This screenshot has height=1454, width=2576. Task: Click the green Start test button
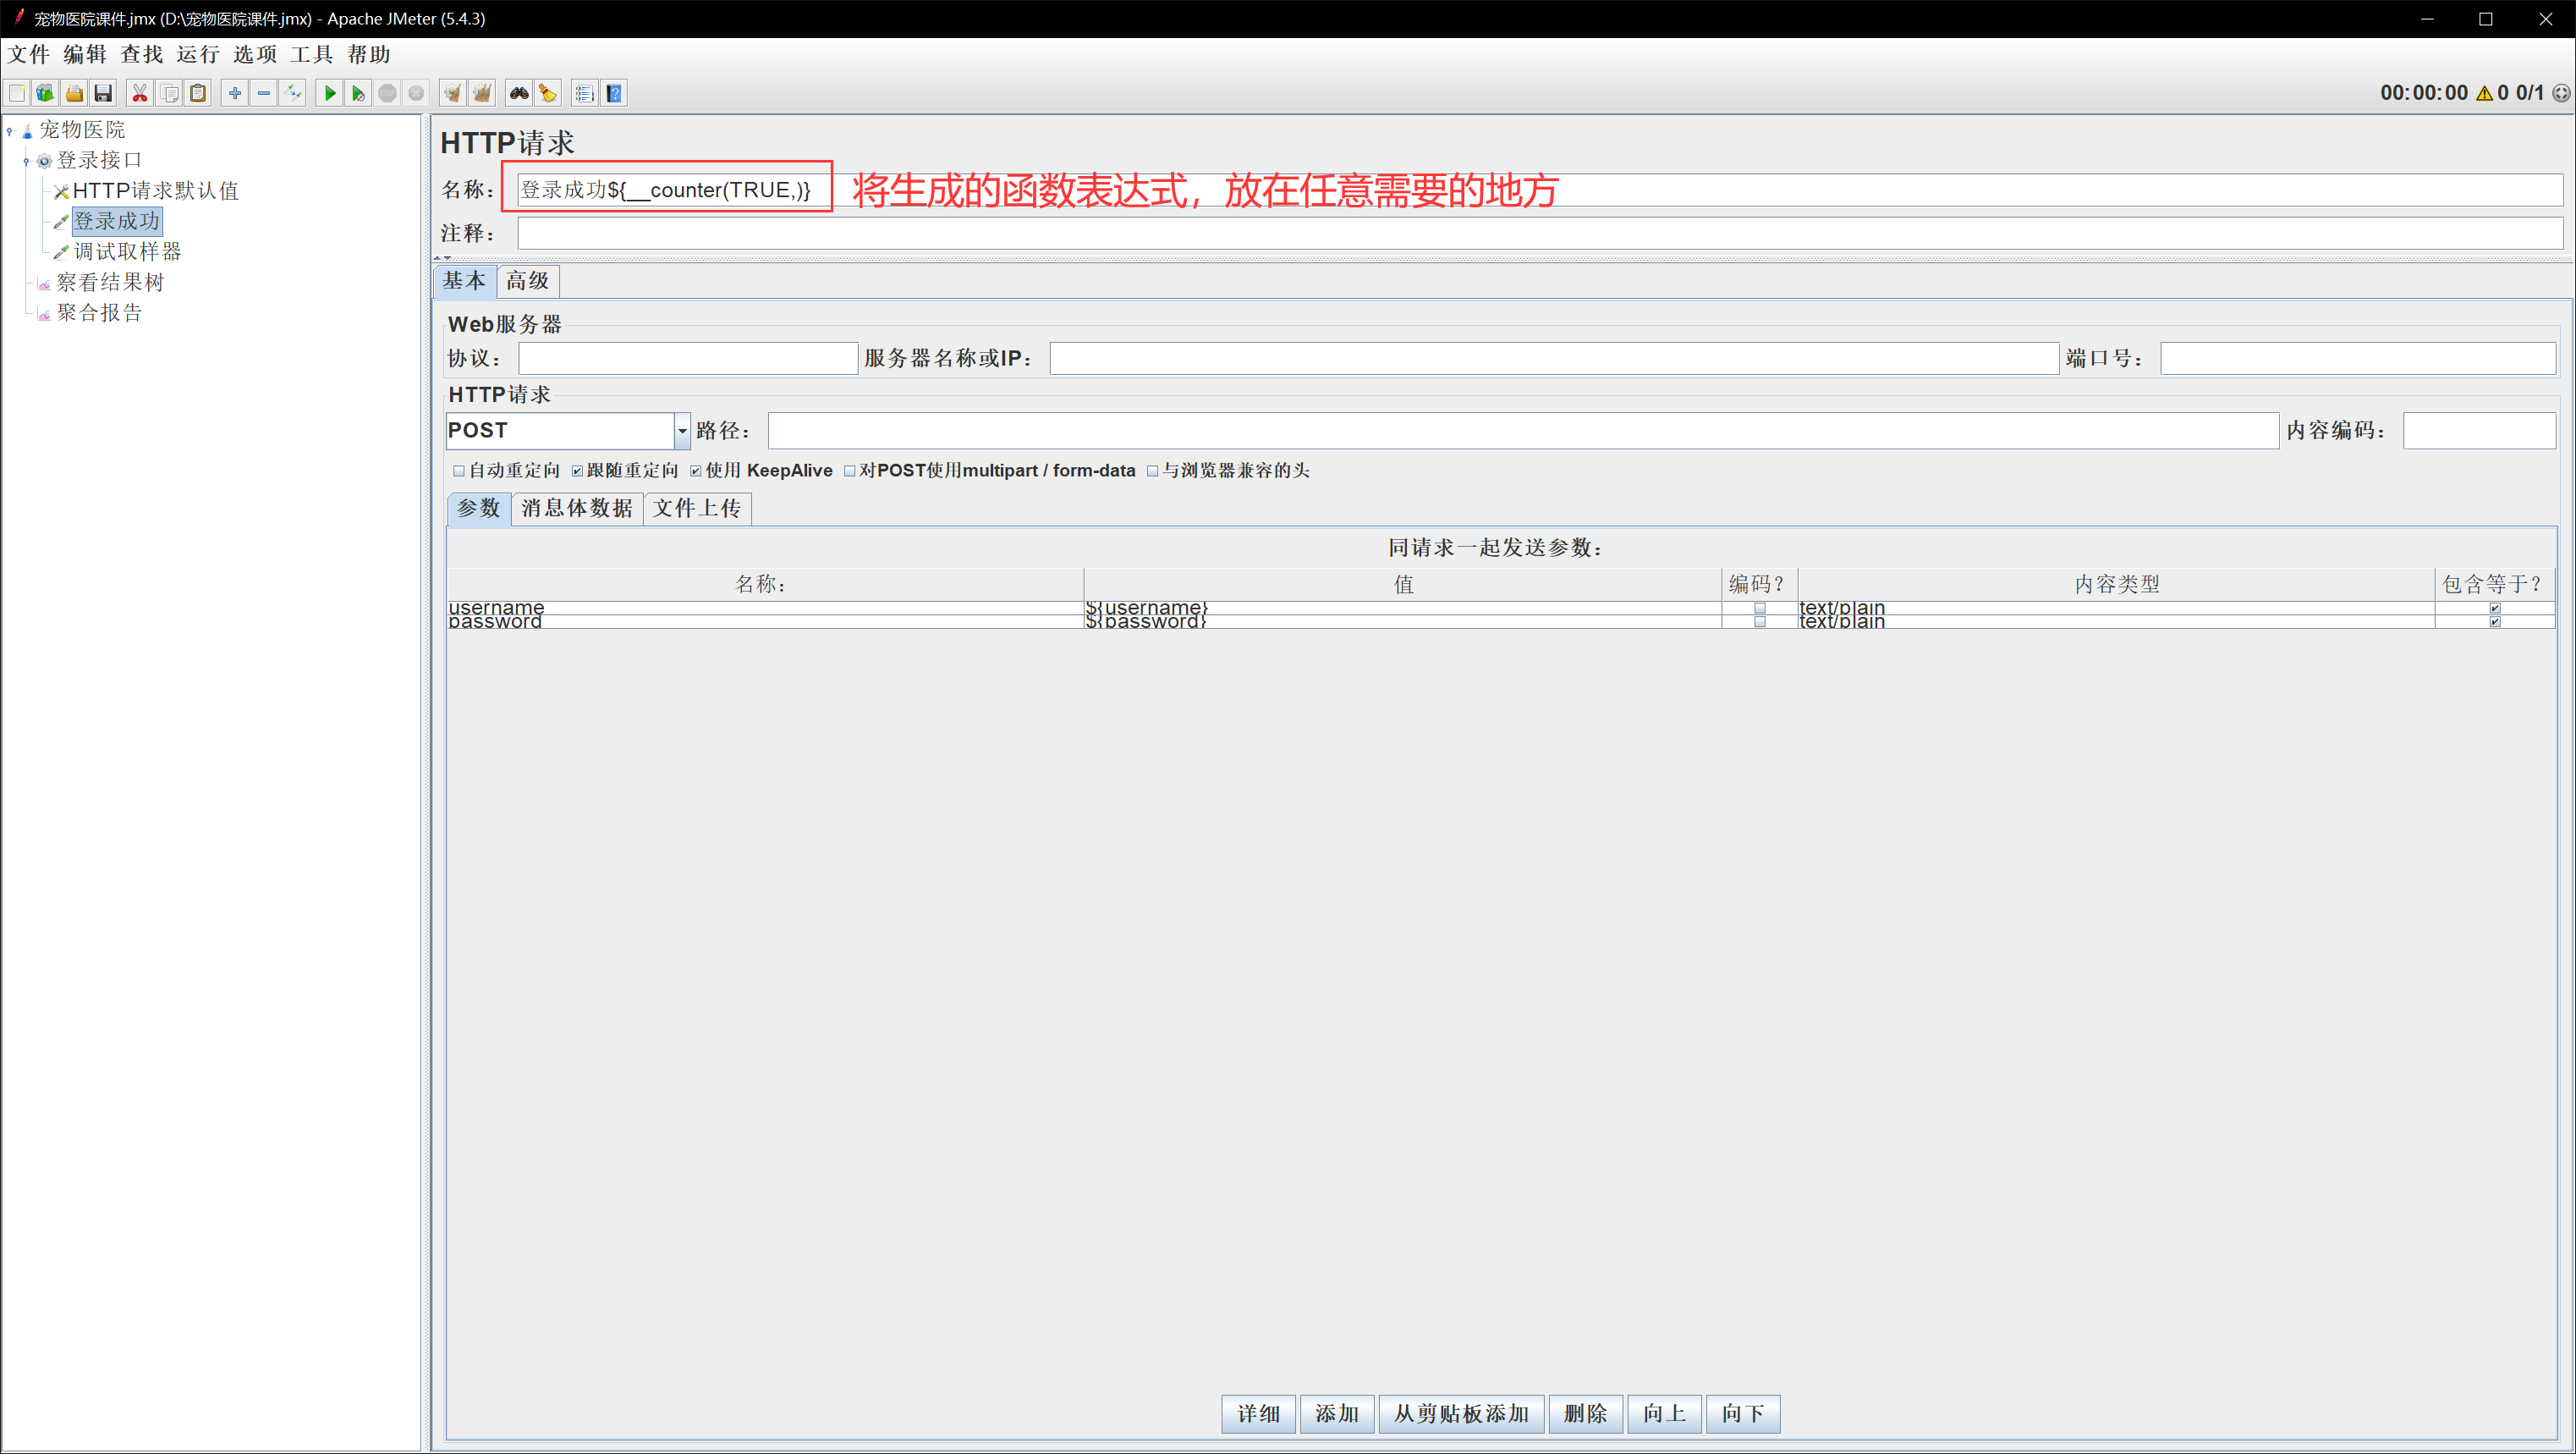[329, 93]
